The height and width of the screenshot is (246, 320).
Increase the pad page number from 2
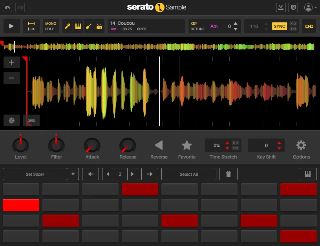click(132, 174)
